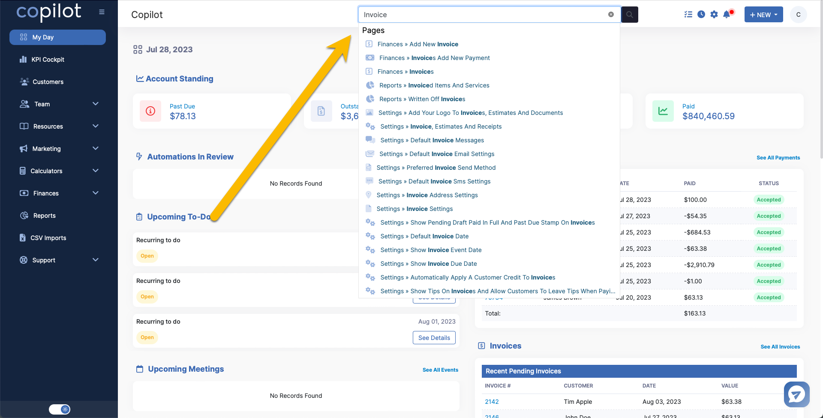Click the Support lifebuoy icon

(24, 260)
